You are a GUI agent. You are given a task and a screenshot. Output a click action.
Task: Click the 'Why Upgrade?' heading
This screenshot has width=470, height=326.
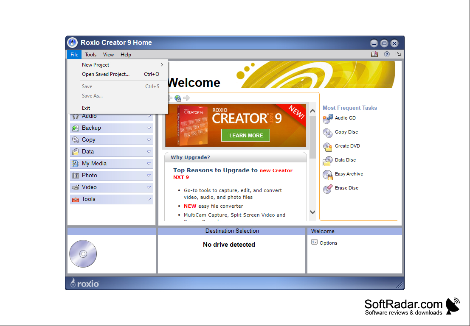click(190, 157)
